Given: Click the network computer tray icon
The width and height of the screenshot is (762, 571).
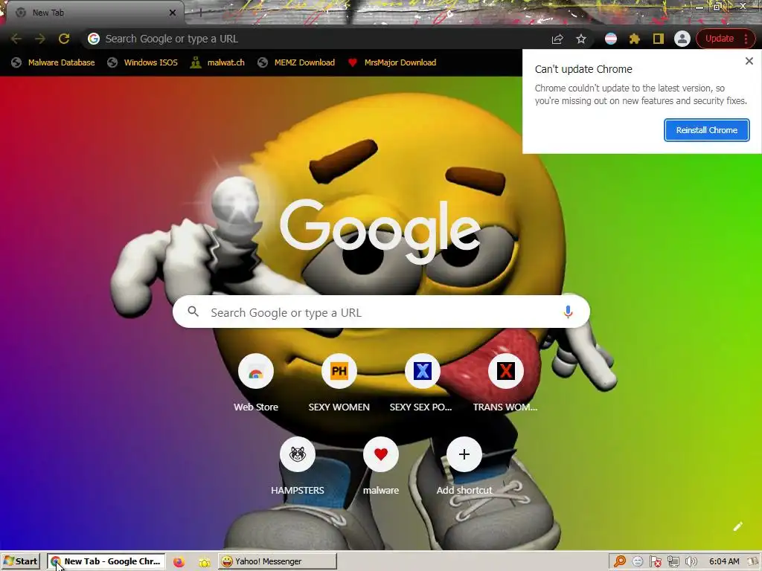Looking at the screenshot, I should click(673, 562).
